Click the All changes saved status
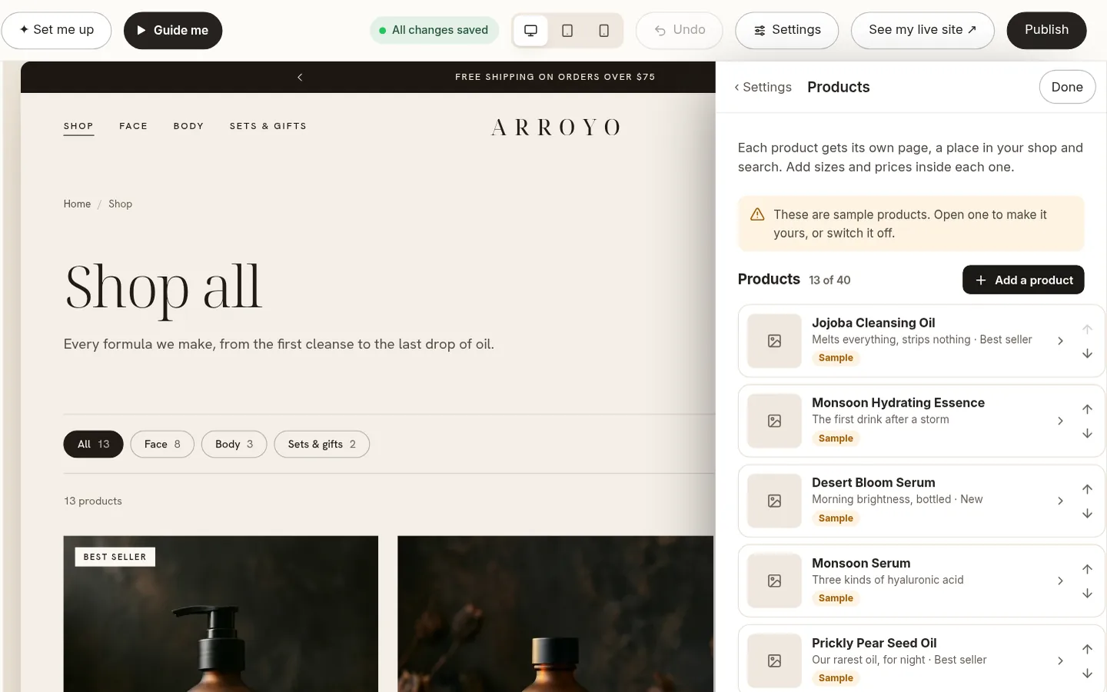The height and width of the screenshot is (692, 1107). click(x=434, y=30)
